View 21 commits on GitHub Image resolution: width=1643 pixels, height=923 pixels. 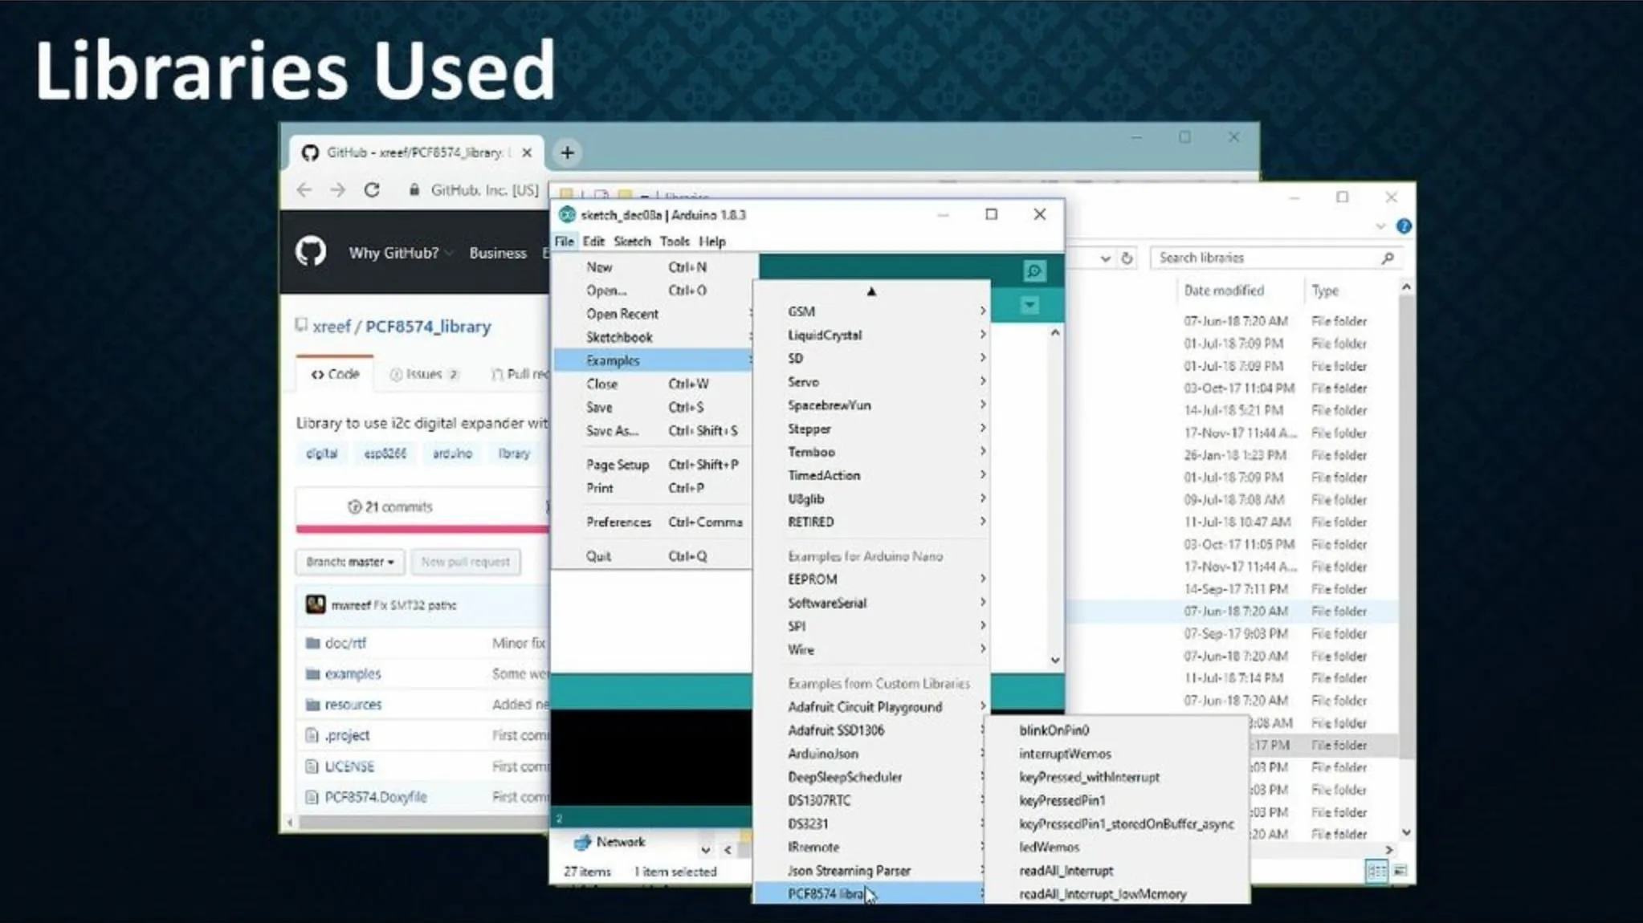pos(390,506)
